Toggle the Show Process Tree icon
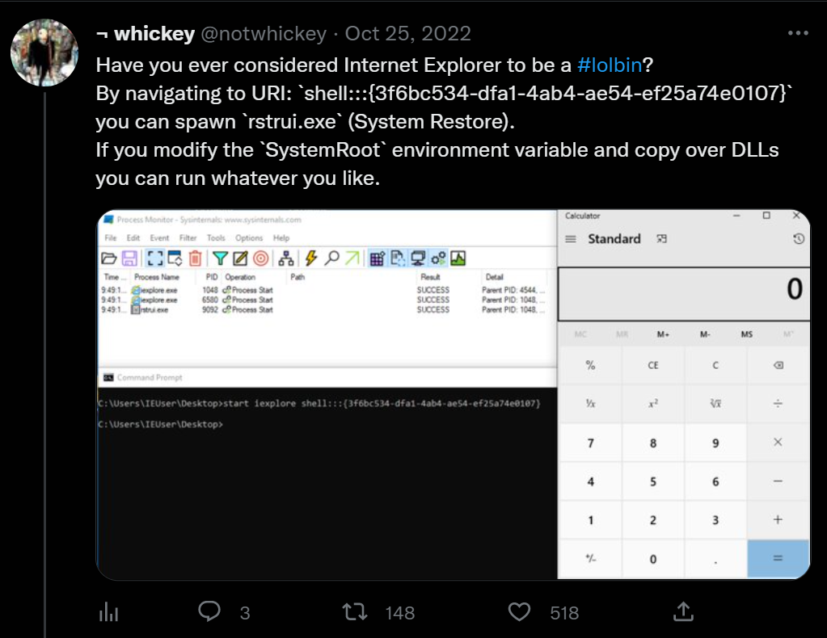The width and height of the screenshot is (827, 638). coord(285,258)
